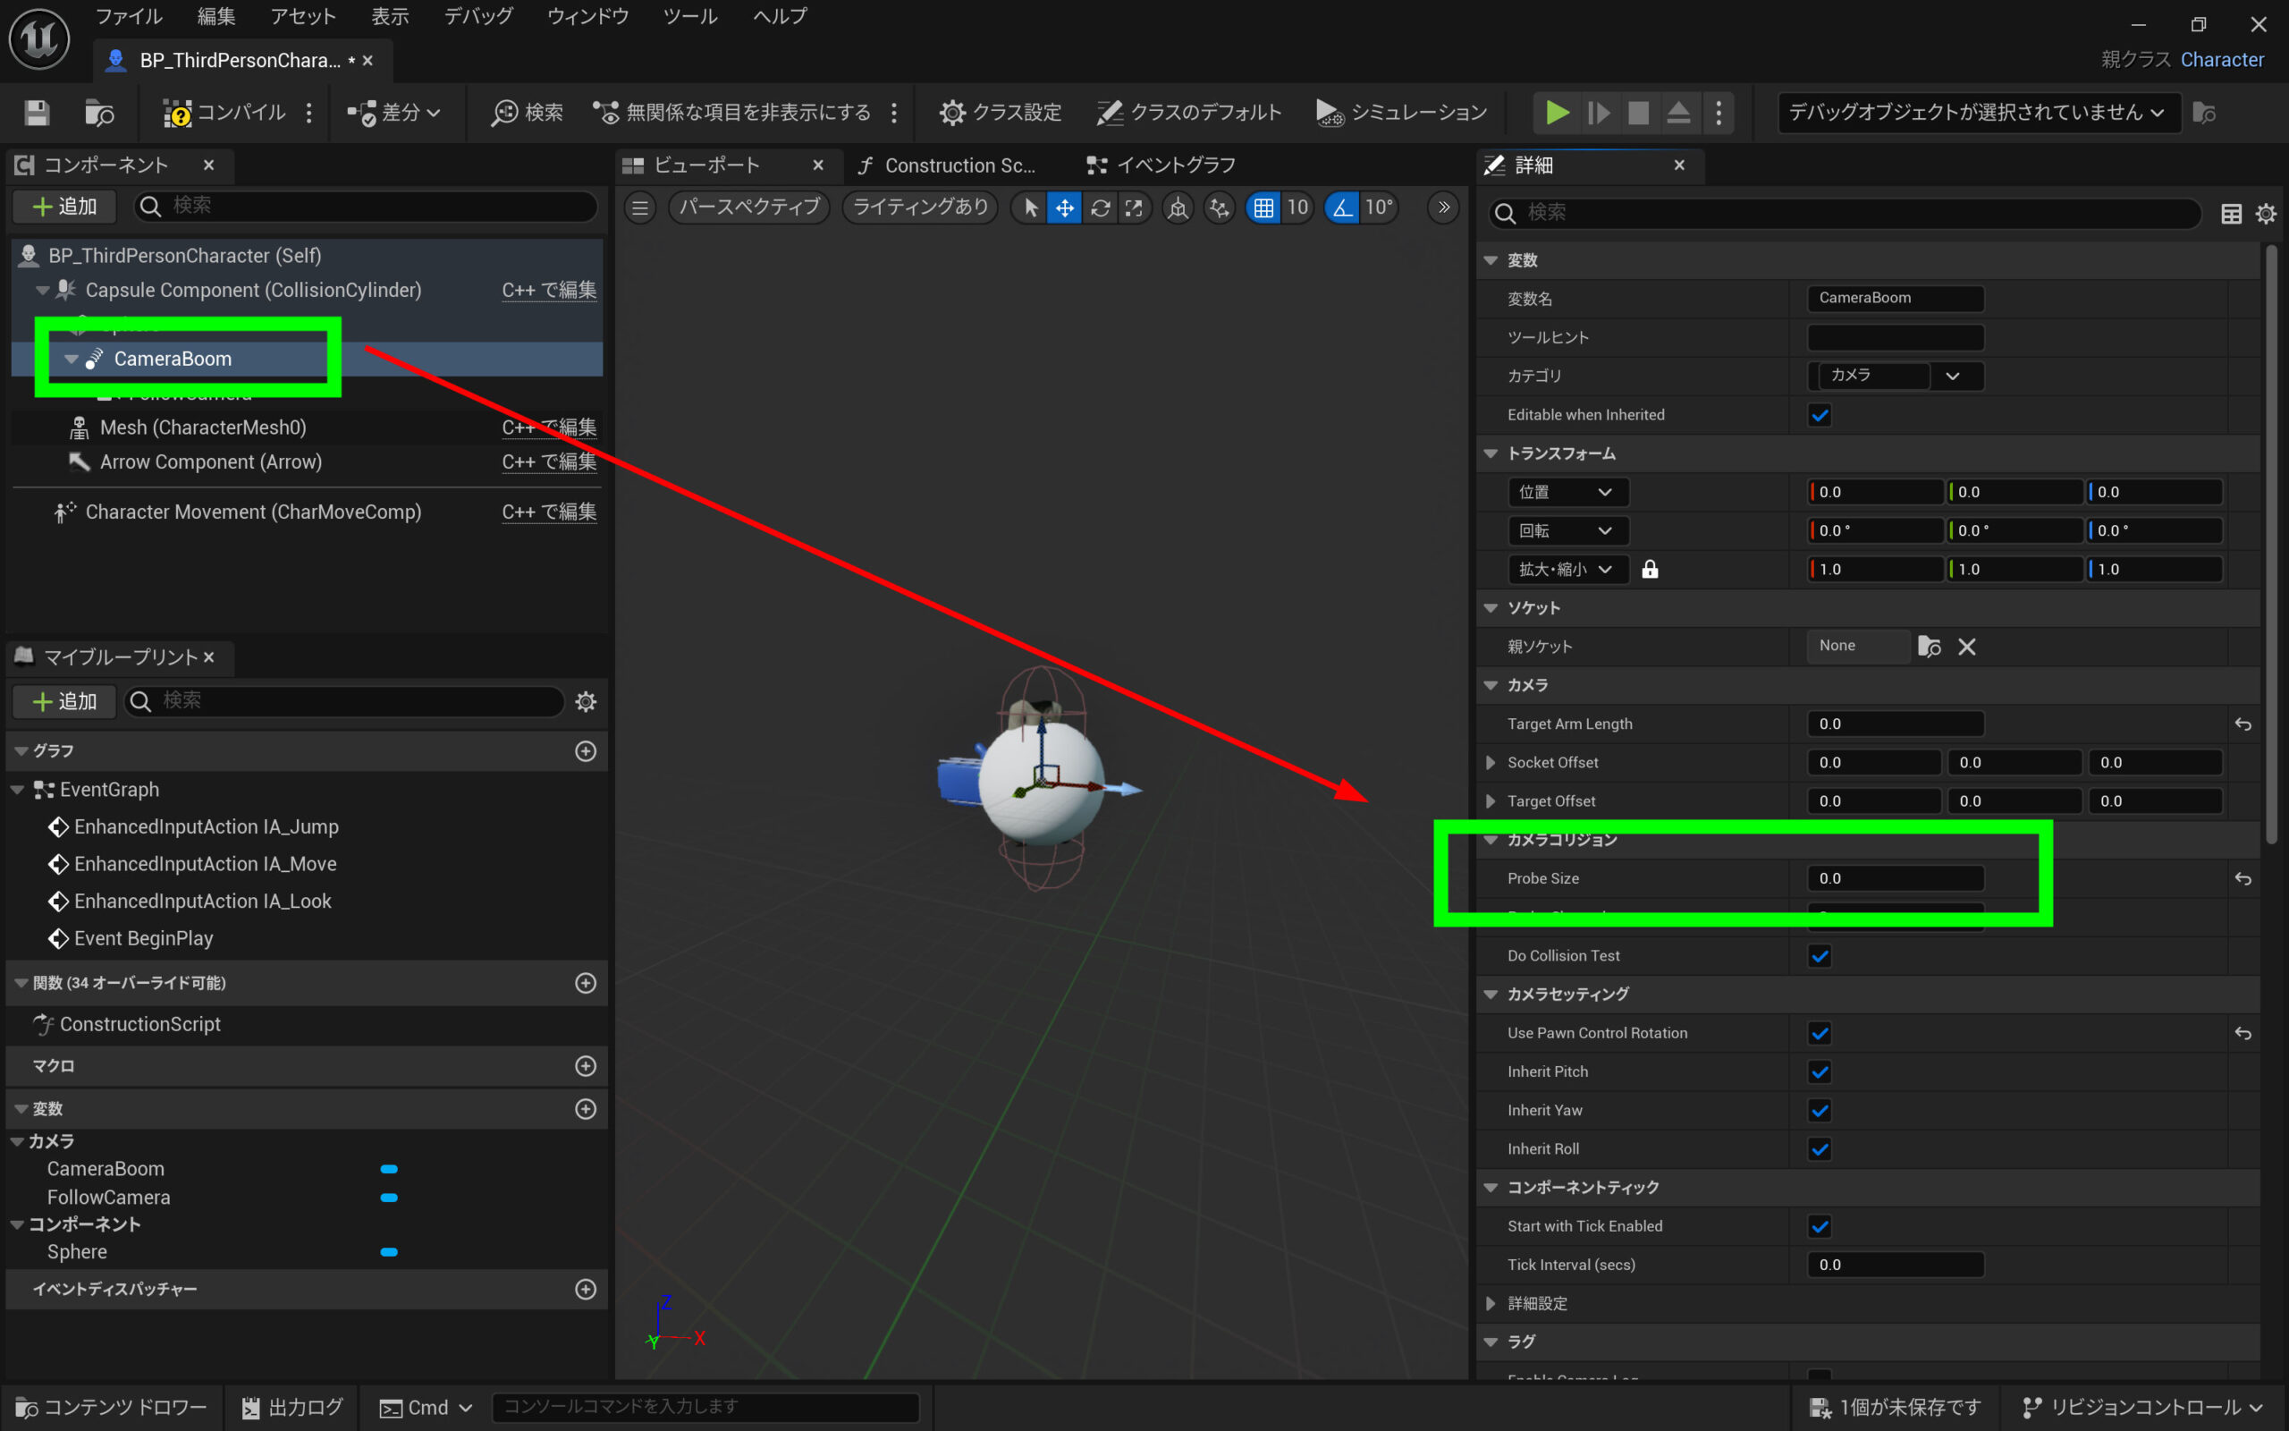The image size is (2289, 1431).
Task: Click the Probe Size value field
Action: click(1895, 878)
